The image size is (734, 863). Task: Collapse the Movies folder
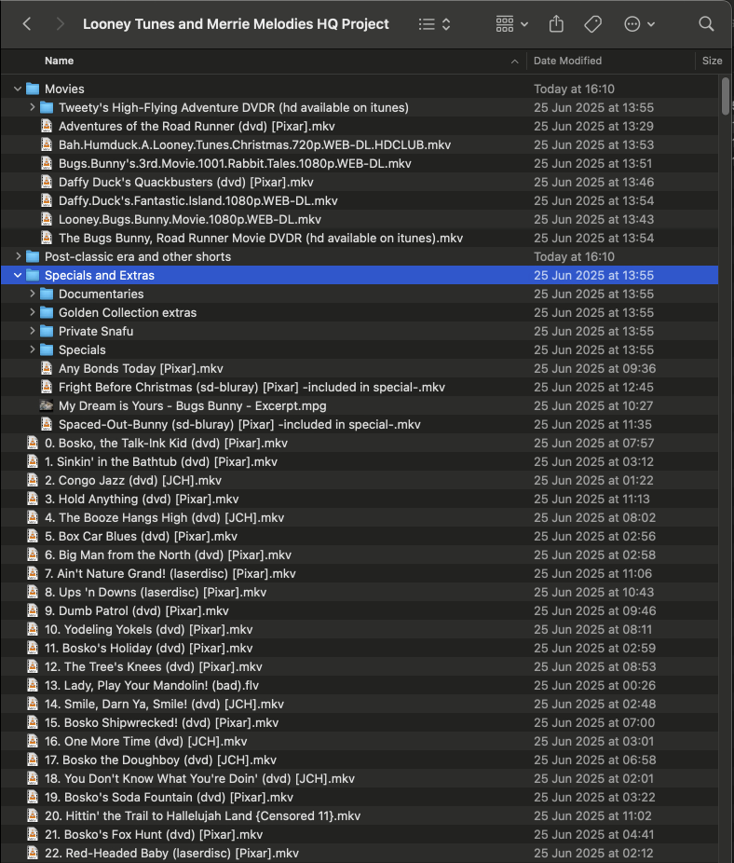coord(18,89)
